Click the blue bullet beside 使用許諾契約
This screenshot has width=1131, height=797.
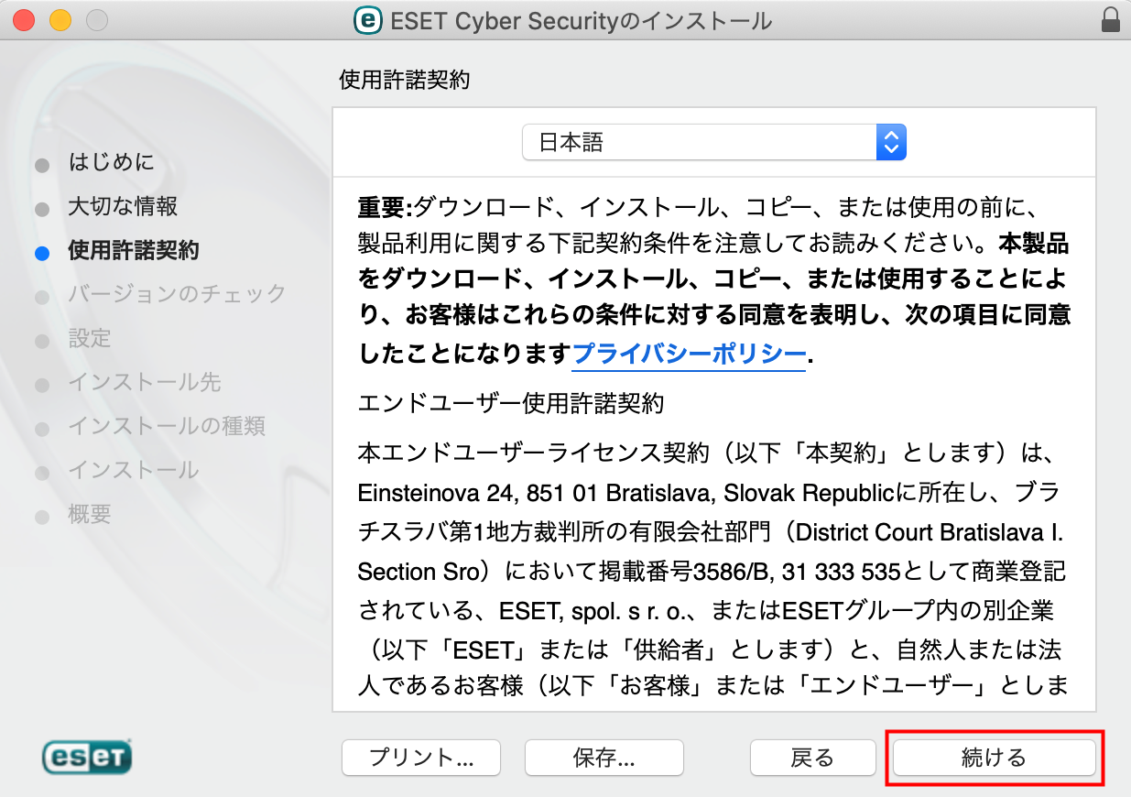point(41,253)
